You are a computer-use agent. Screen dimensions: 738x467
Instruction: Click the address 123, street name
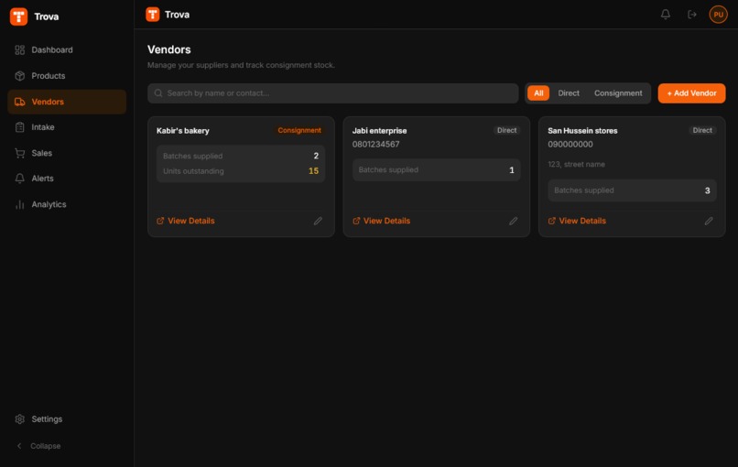tap(577, 164)
